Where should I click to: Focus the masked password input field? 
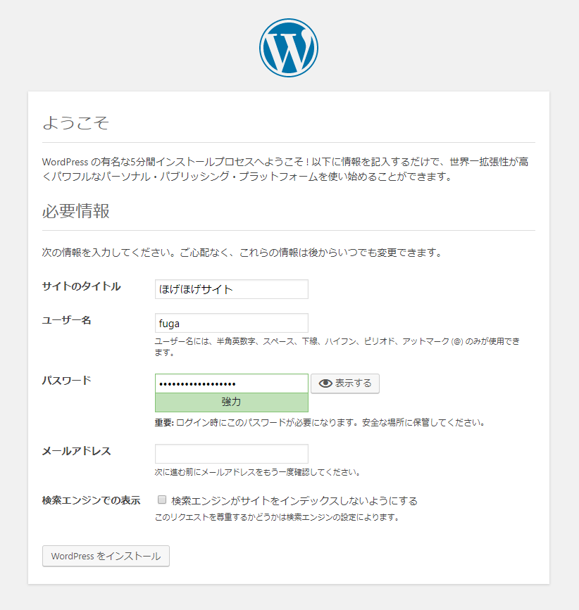231,382
